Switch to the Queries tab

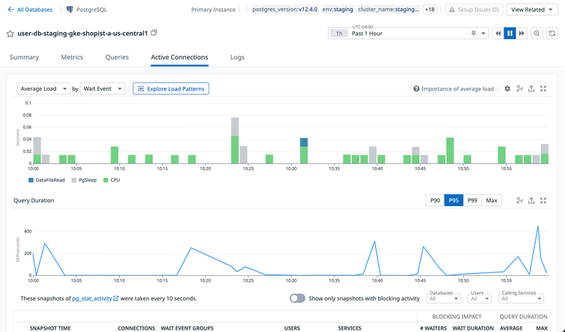click(117, 57)
